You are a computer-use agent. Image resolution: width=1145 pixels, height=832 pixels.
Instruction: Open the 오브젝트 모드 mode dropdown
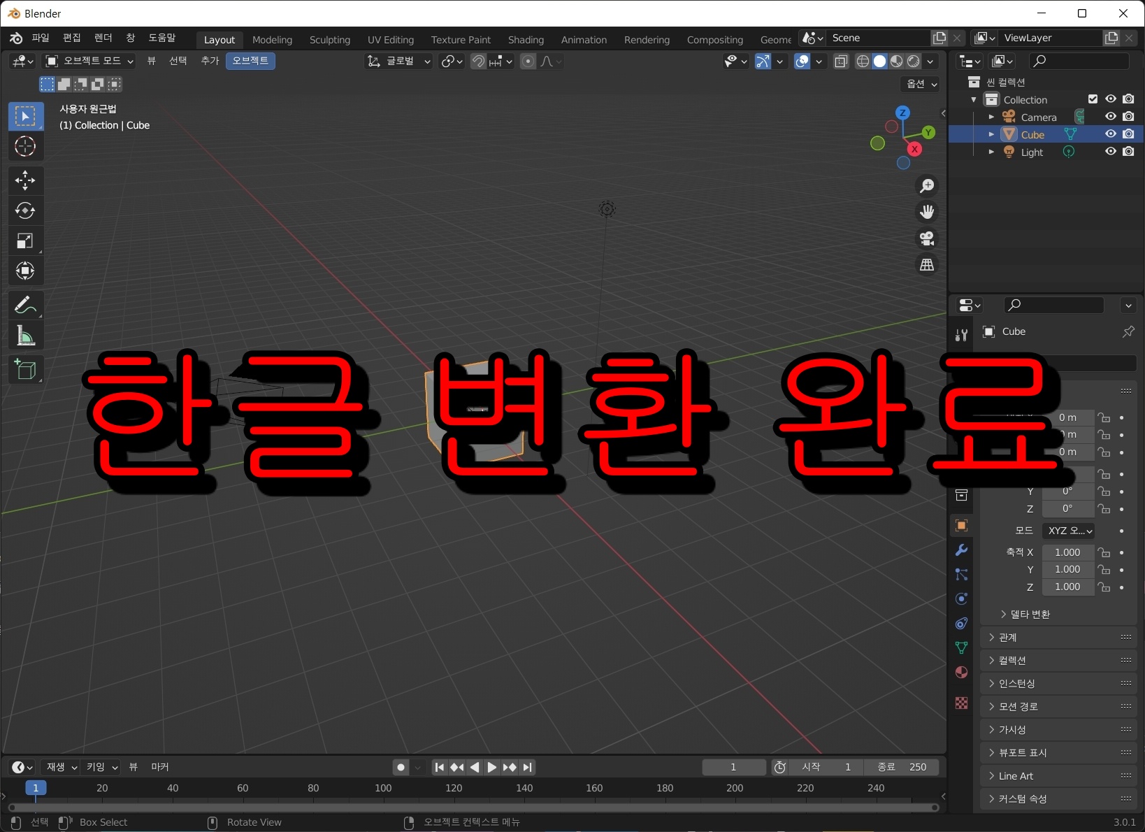coord(91,61)
